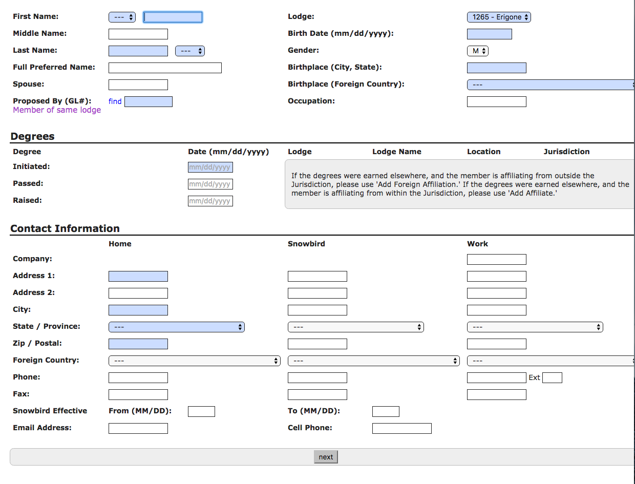Open the Snowbird State / Province dropdown
This screenshot has height=484, width=635.
click(x=355, y=327)
